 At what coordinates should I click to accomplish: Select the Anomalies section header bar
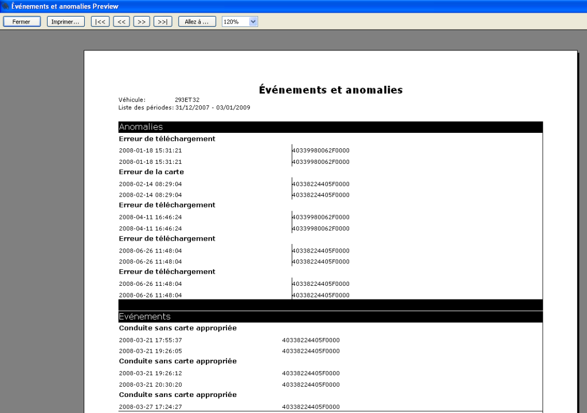coord(330,127)
